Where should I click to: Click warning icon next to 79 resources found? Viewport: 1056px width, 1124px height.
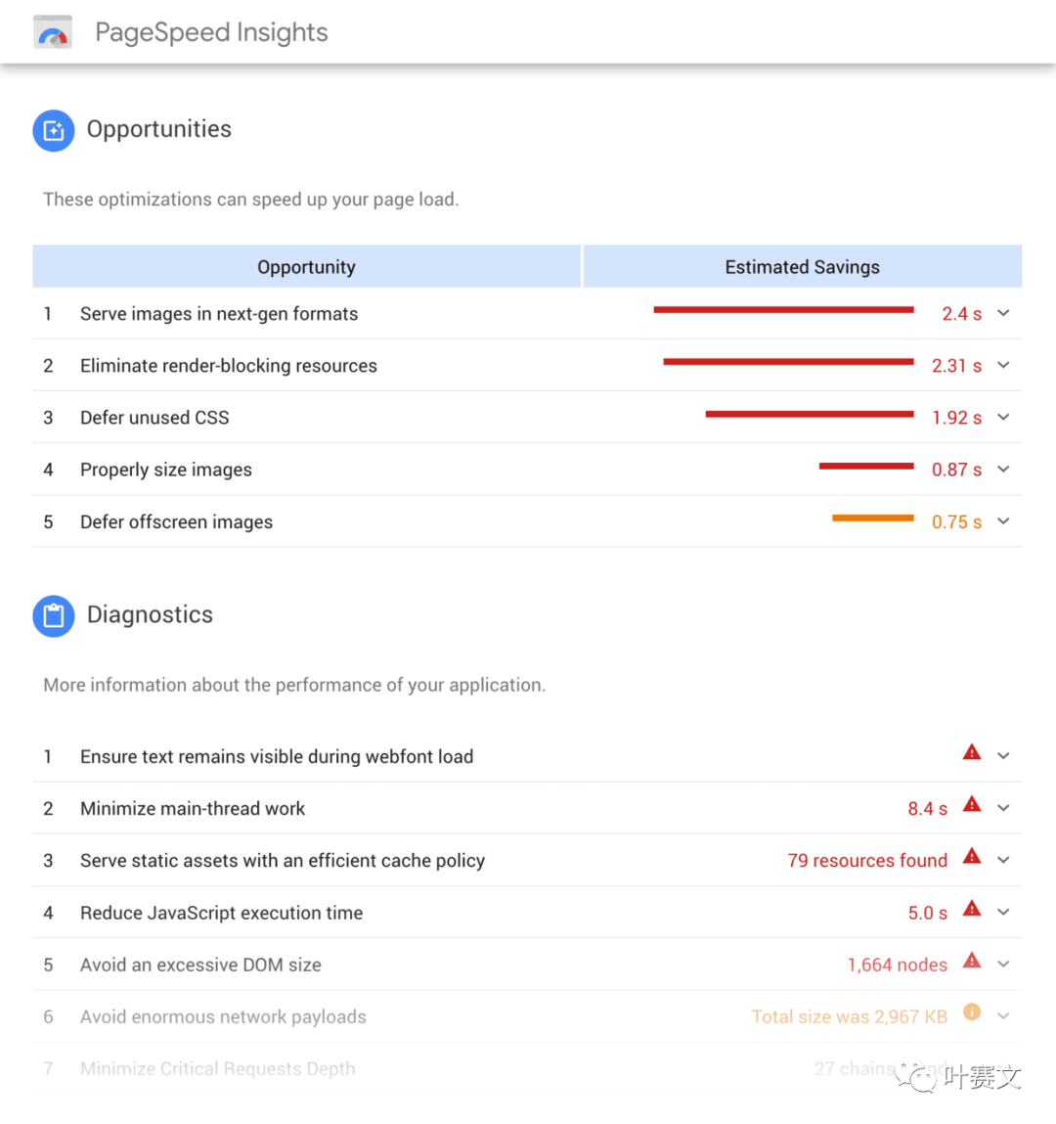coord(972,856)
